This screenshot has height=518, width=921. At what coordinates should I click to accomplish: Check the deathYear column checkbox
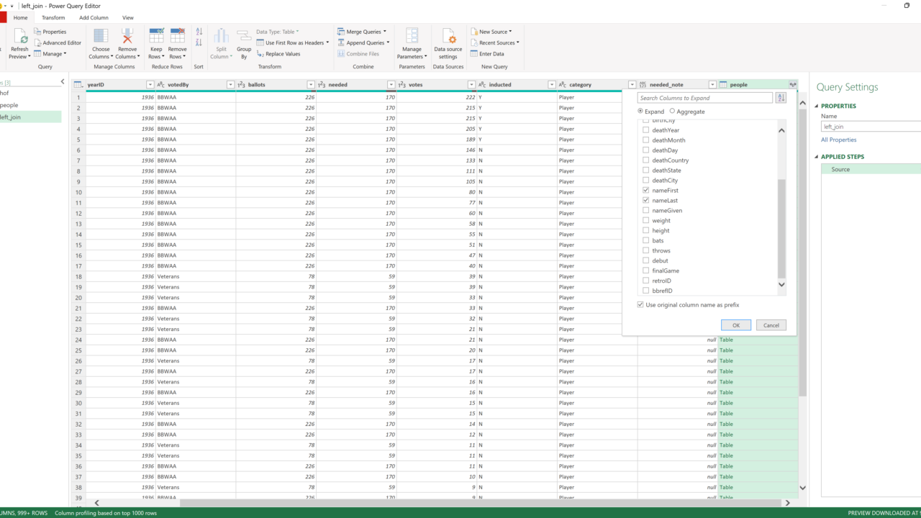point(646,130)
